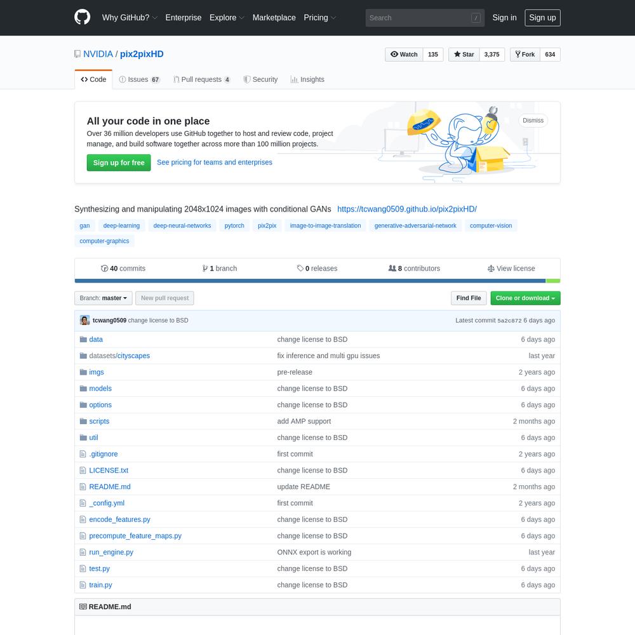
Task: Open the 'ONNX export is working' commit message
Action: click(x=314, y=552)
